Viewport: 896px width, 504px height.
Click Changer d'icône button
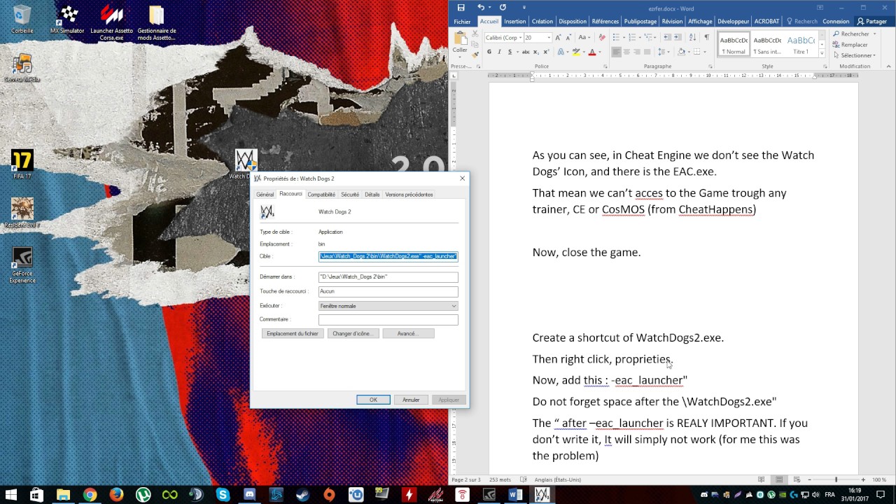(352, 334)
